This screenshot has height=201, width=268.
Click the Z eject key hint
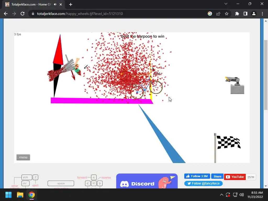click(35, 177)
